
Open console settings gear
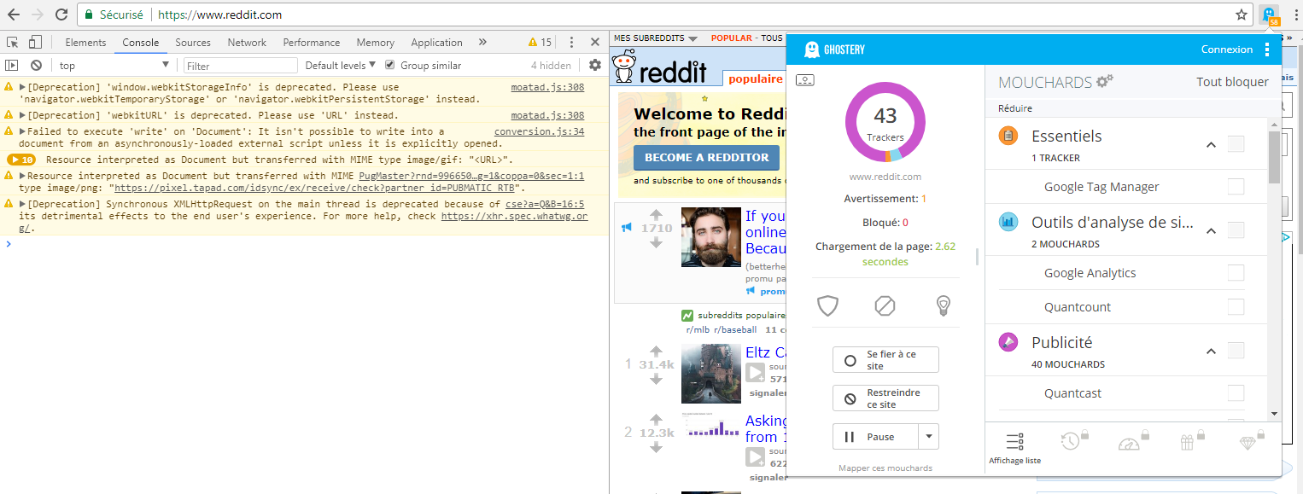pos(595,65)
